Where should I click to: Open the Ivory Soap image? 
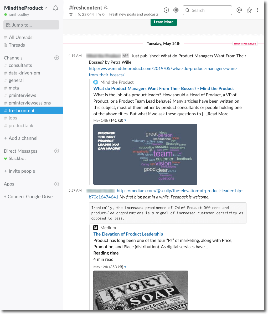[141, 290]
